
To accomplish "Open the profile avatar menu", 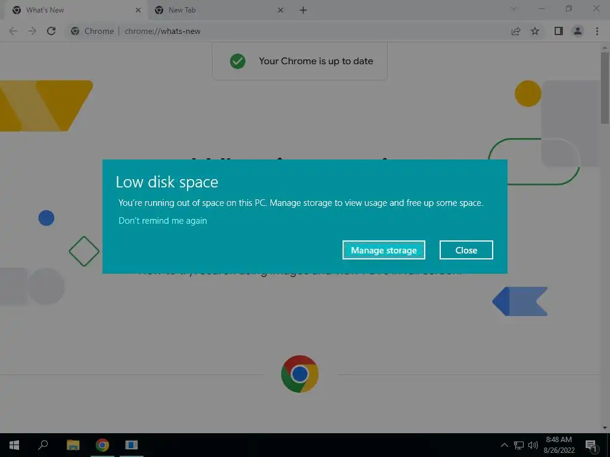I will pyautogui.click(x=578, y=31).
